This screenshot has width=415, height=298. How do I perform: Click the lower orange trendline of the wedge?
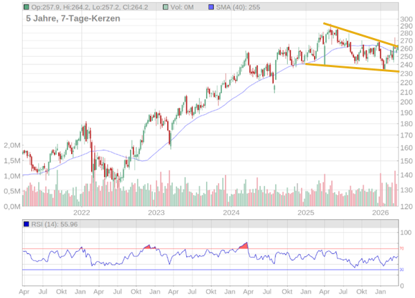pyautogui.click(x=346, y=67)
